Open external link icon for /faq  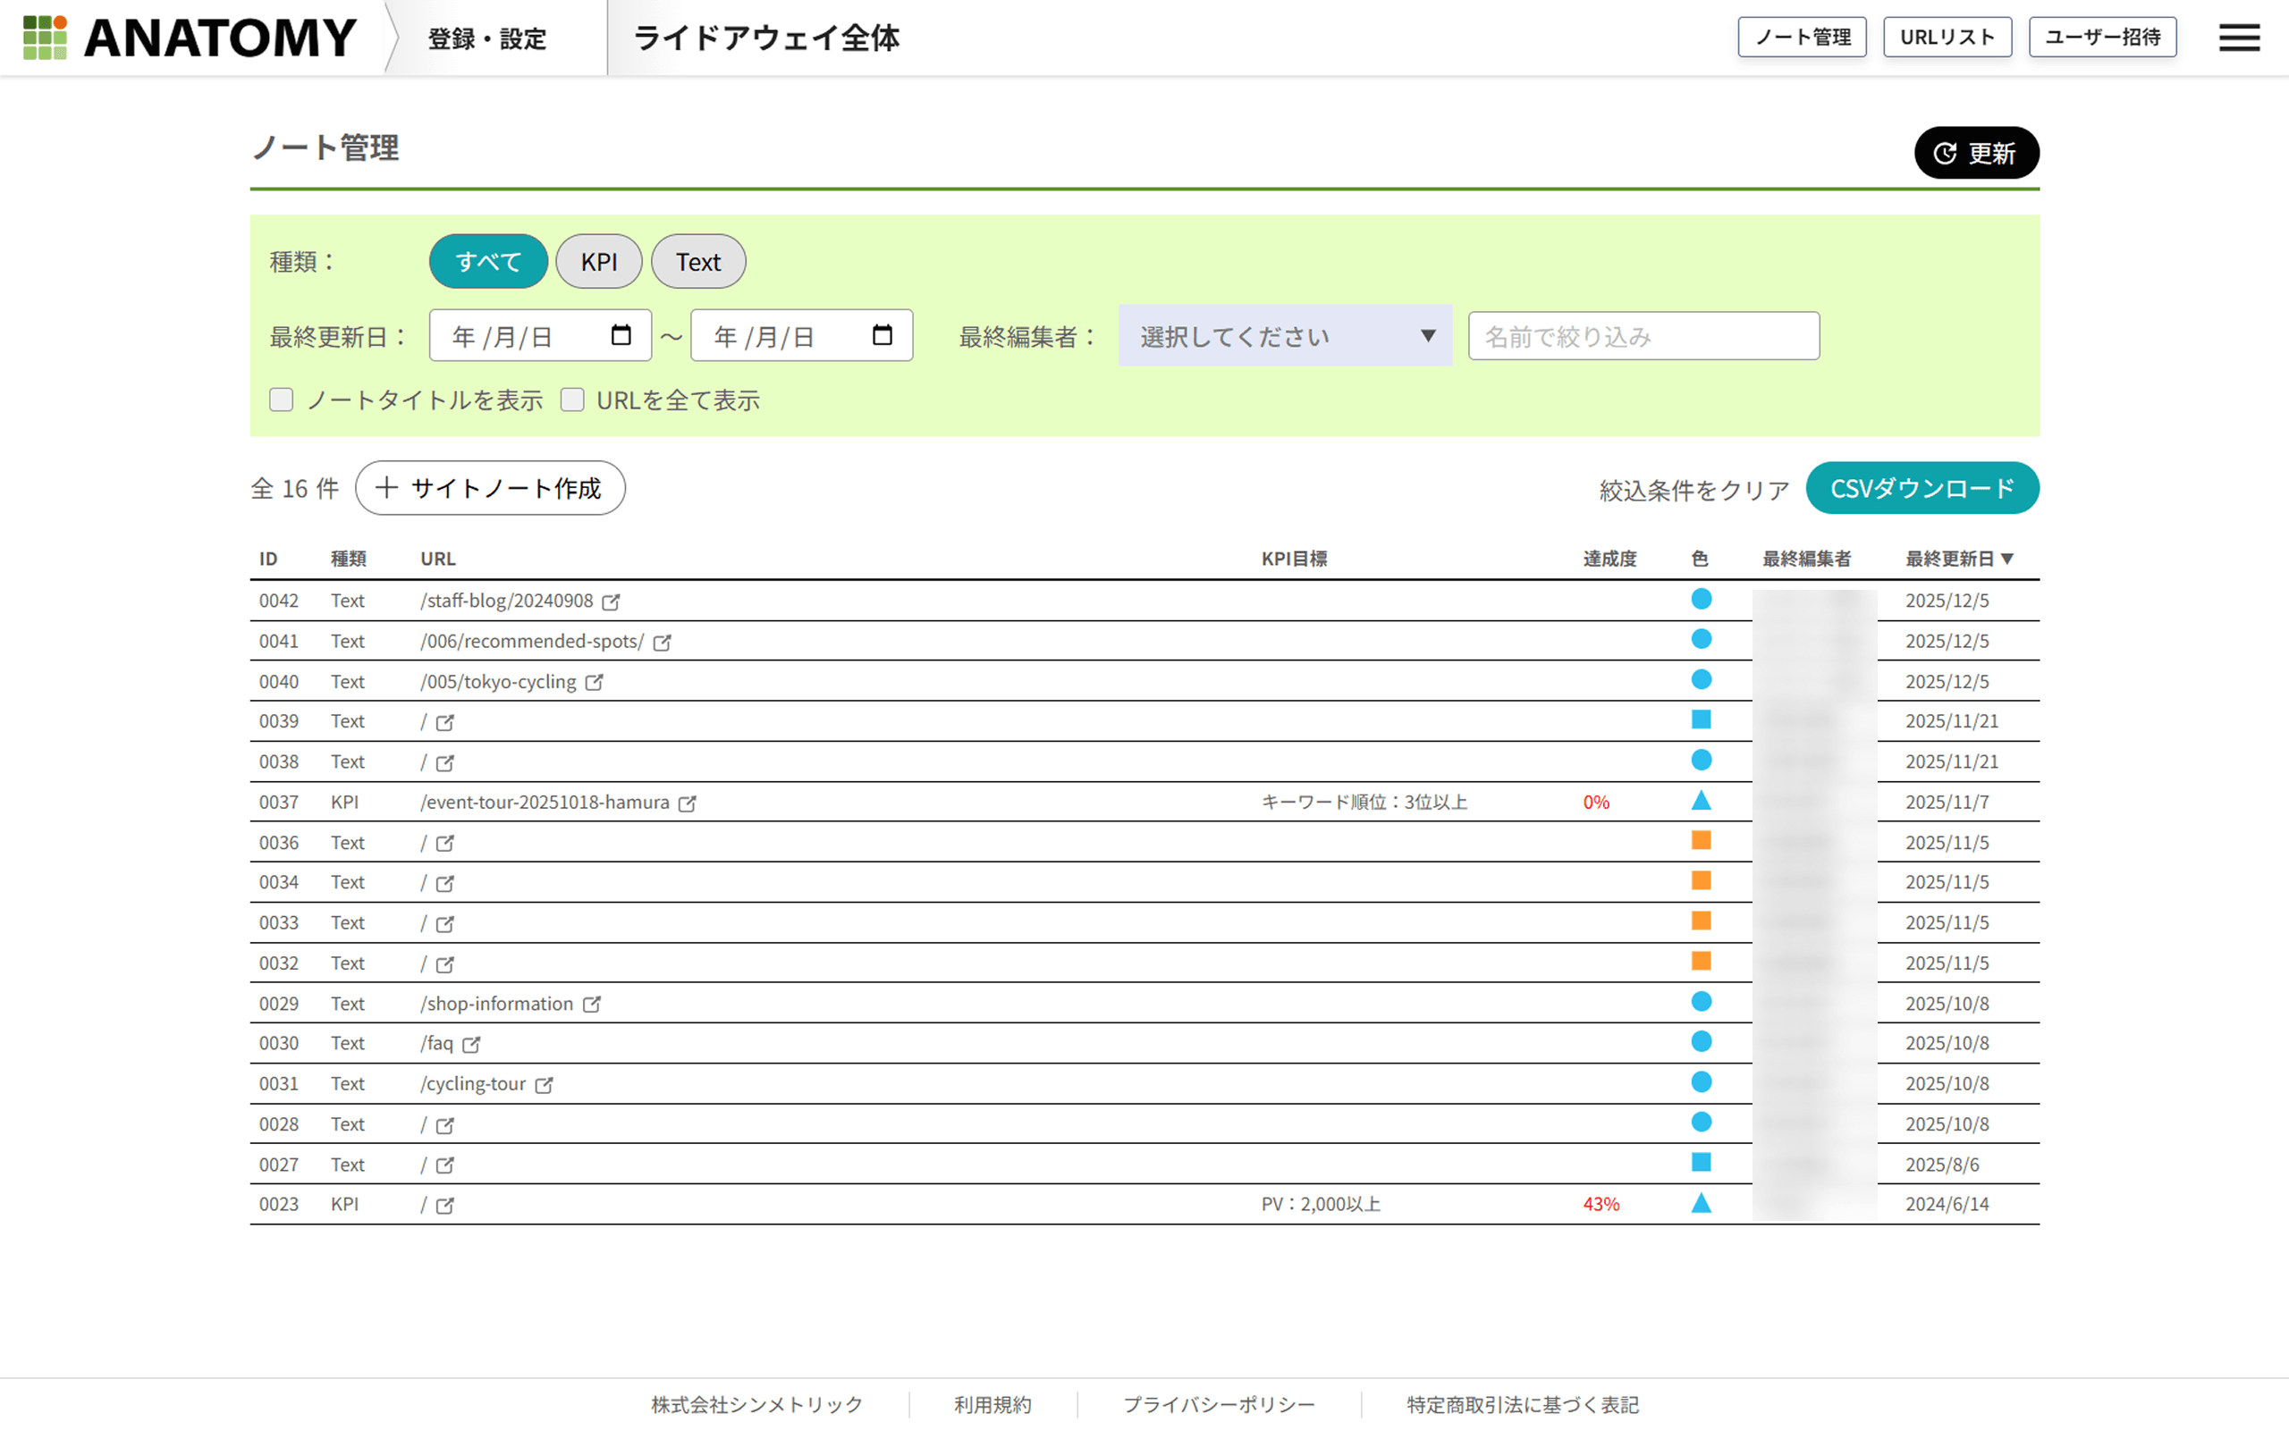click(x=471, y=1044)
